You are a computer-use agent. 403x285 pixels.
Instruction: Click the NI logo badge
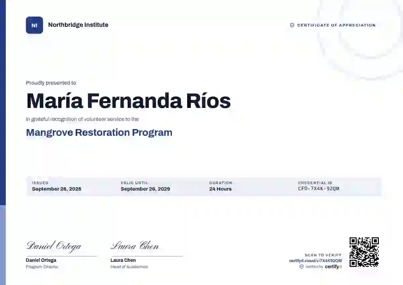pyautogui.click(x=34, y=25)
